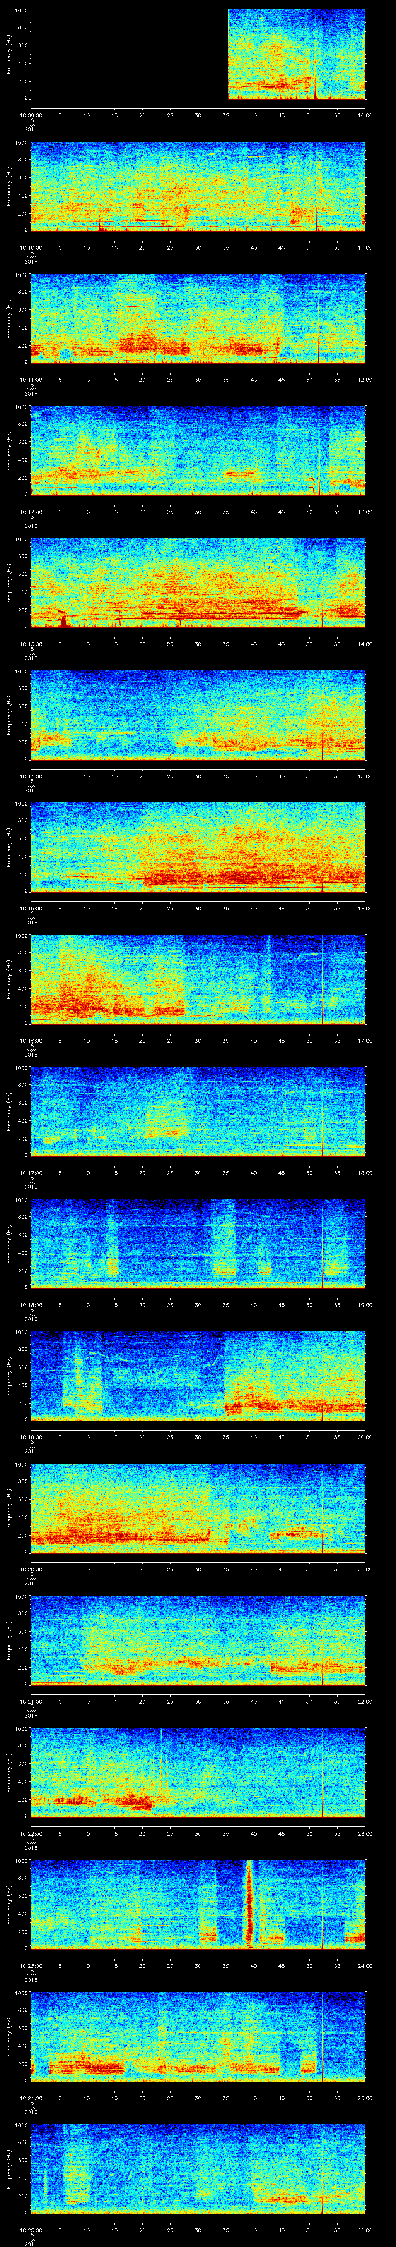Click the '10:16:00' start time label

tap(31, 1040)
